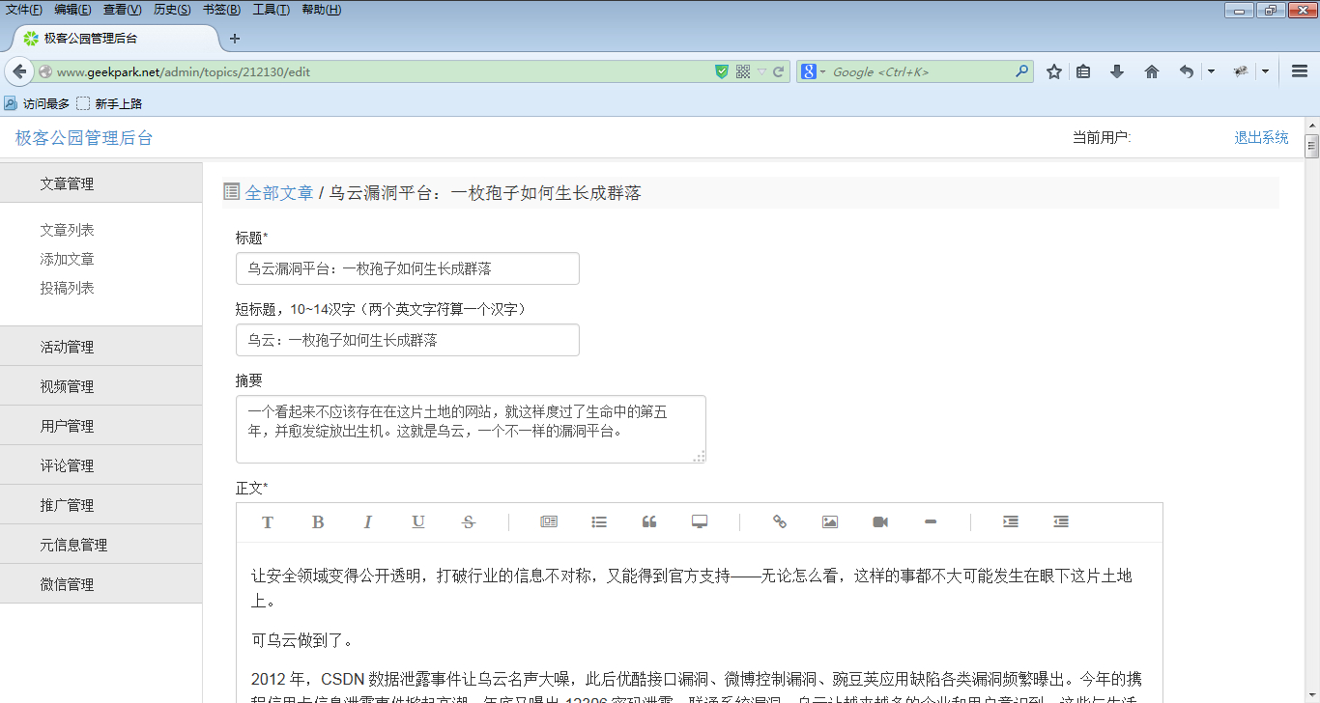The height and width of the screenshot is (703, 1320).
Task: Click the green shield security icon
Action: pos(722,71)
